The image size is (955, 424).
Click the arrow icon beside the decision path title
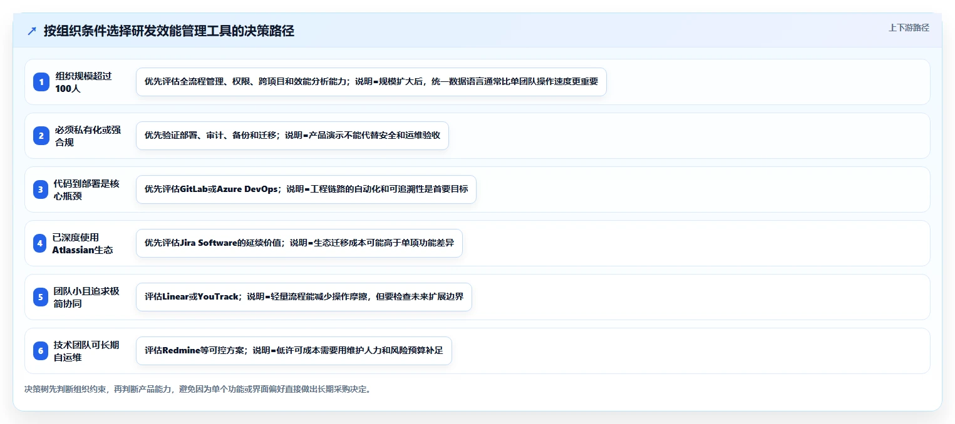pyautogui.click(x=32, y=31)
